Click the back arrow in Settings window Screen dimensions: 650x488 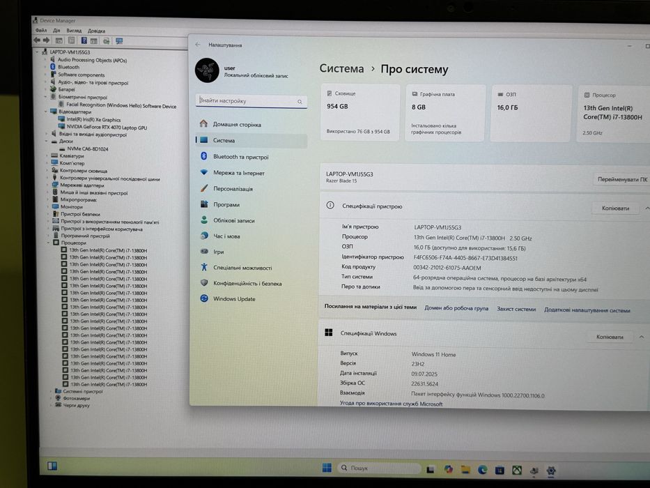[x=198, y=45]
